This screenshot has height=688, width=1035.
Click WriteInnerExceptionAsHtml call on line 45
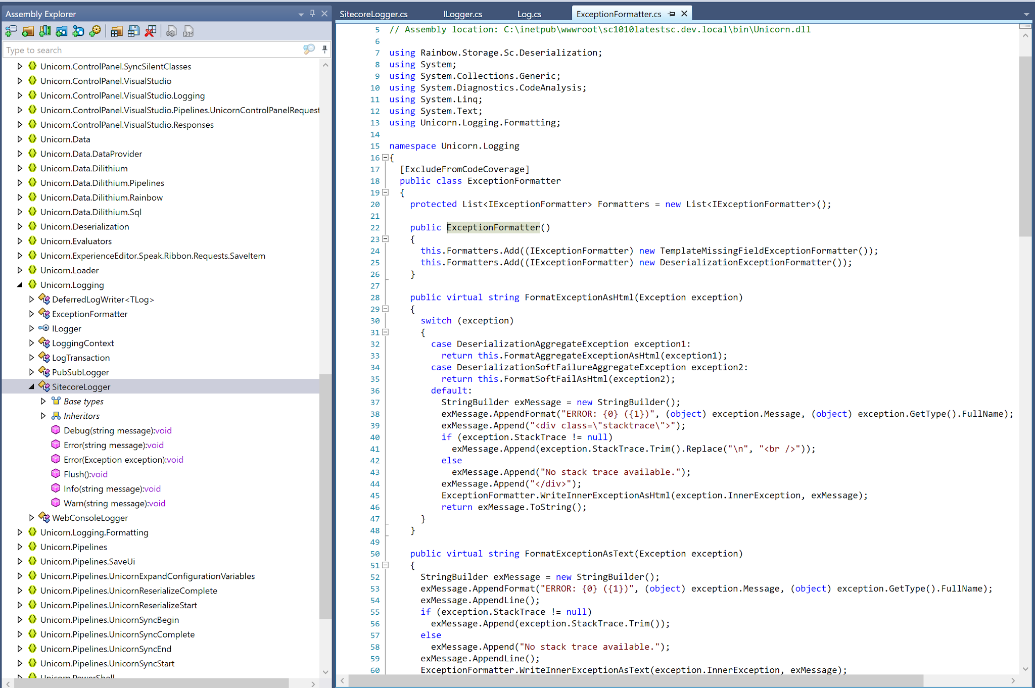pyautogui.click(x=605, y=496)
